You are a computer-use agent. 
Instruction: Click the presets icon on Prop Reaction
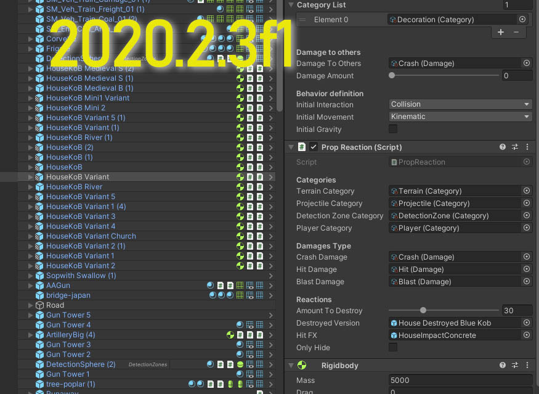(514, 147)
